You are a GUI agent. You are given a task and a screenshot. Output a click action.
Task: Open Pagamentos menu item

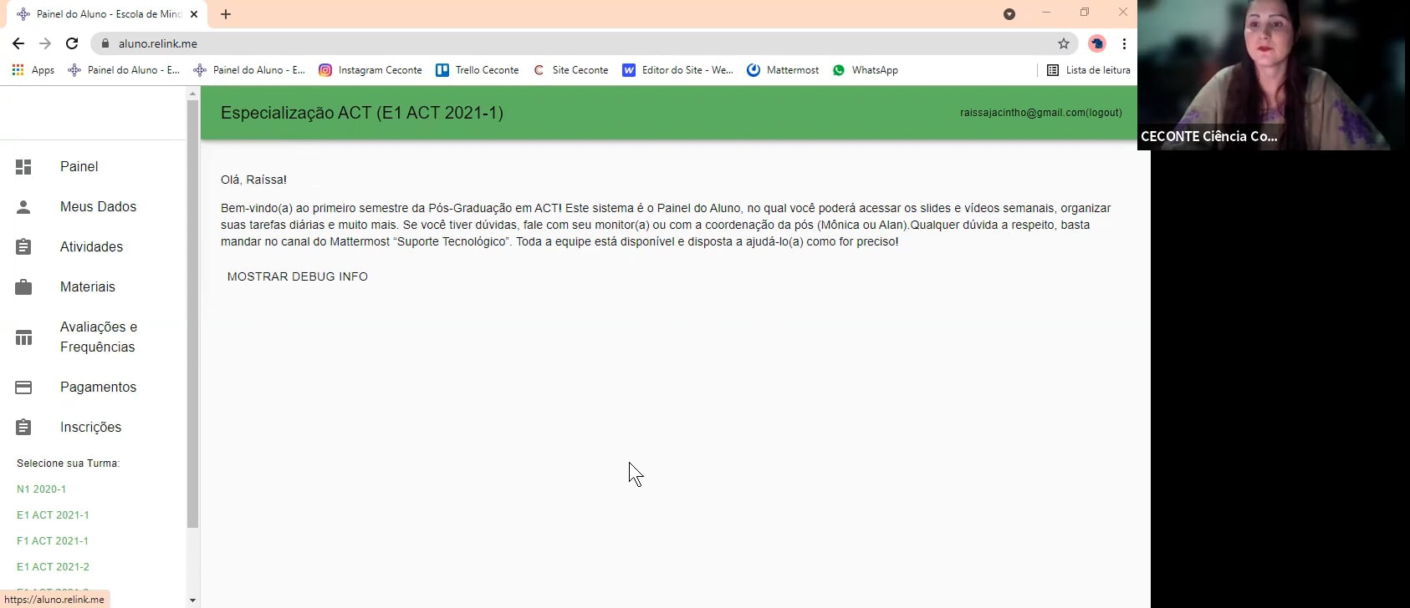pos(93,388)
